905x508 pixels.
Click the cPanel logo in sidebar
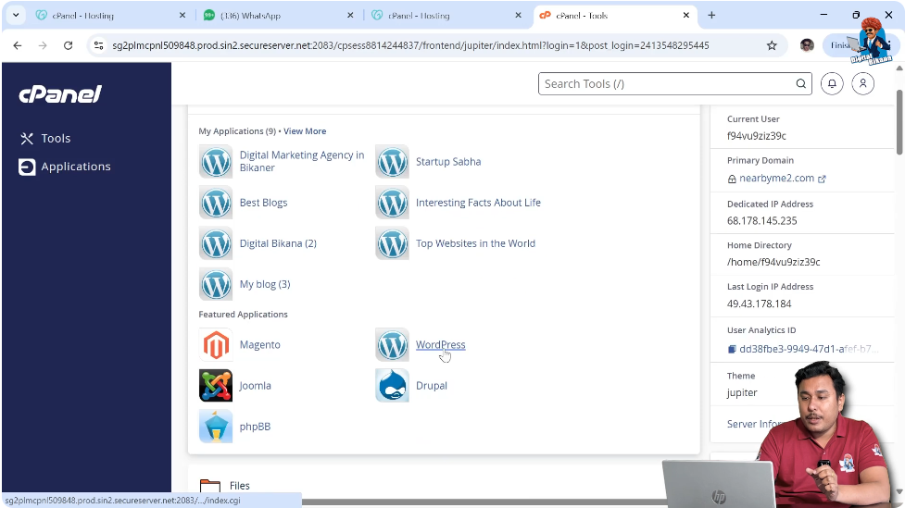[x=60, y=94]
